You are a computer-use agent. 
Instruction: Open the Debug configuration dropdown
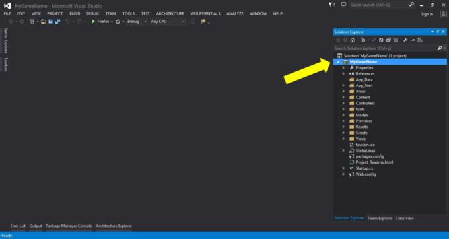click(x=137, y=22)
